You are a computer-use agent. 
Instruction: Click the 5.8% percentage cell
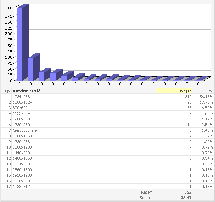coord(208,113)
